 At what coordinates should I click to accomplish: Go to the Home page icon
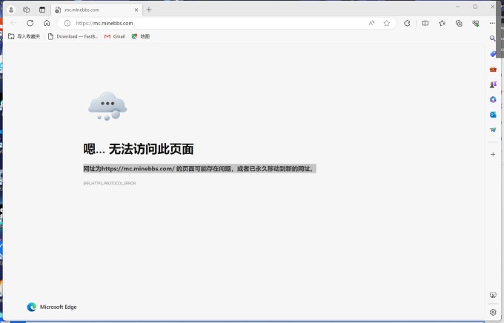tap(47, 23)
